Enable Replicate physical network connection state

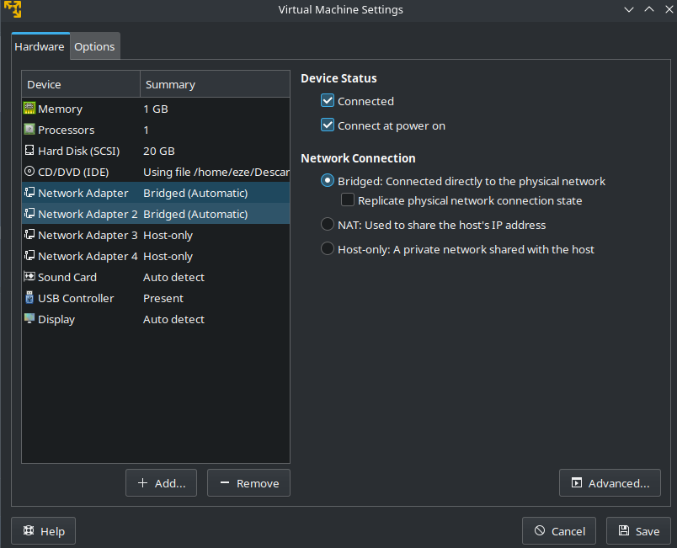[348, 200]
